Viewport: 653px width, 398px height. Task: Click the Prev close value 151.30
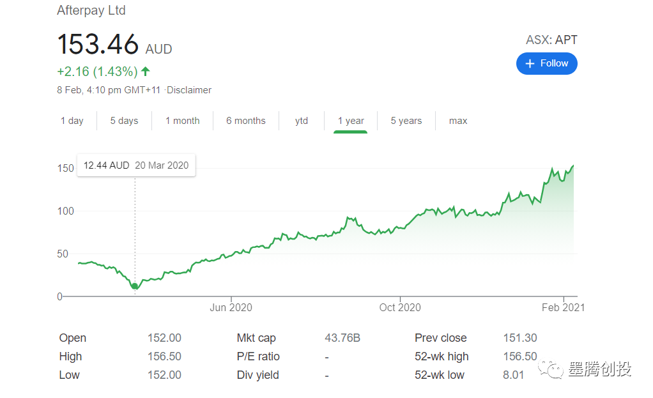pos(520,338)
